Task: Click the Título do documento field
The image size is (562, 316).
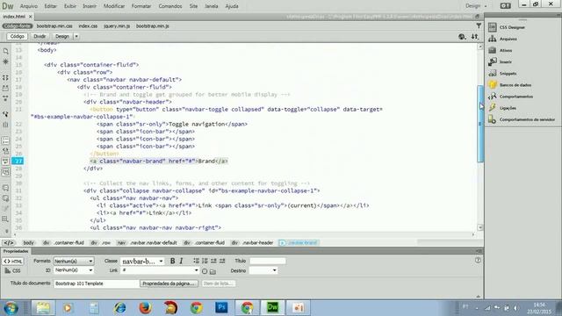Action: (x=96, y=284)
